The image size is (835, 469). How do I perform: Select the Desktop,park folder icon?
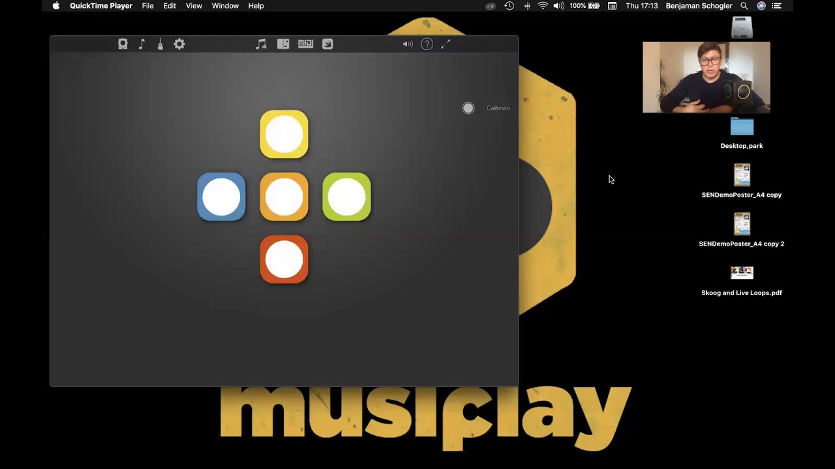pos(742,127)
